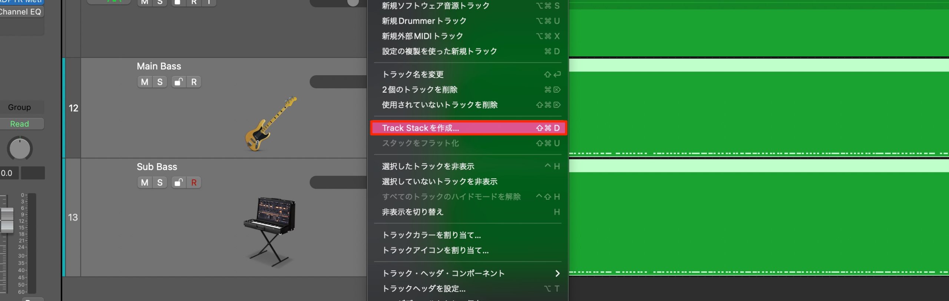
Task: Choose 選択していないトラックを非表示
Action: pos(468,181)
